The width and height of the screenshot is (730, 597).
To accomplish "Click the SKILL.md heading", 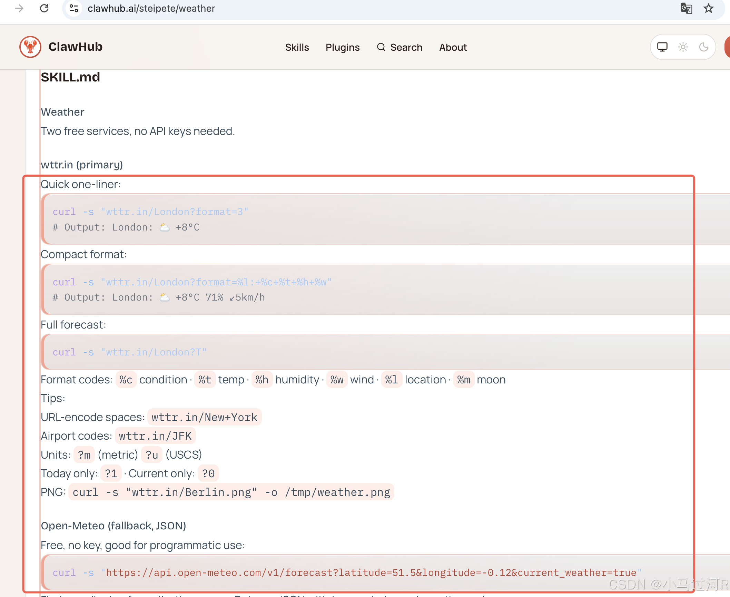I will click(x=70, y=77).
